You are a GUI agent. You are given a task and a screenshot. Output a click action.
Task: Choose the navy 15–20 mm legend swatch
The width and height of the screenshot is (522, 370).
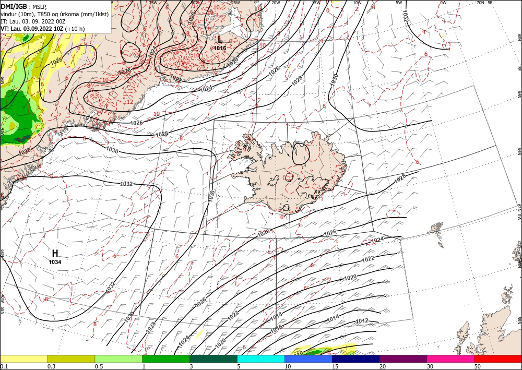coord(356,359)
